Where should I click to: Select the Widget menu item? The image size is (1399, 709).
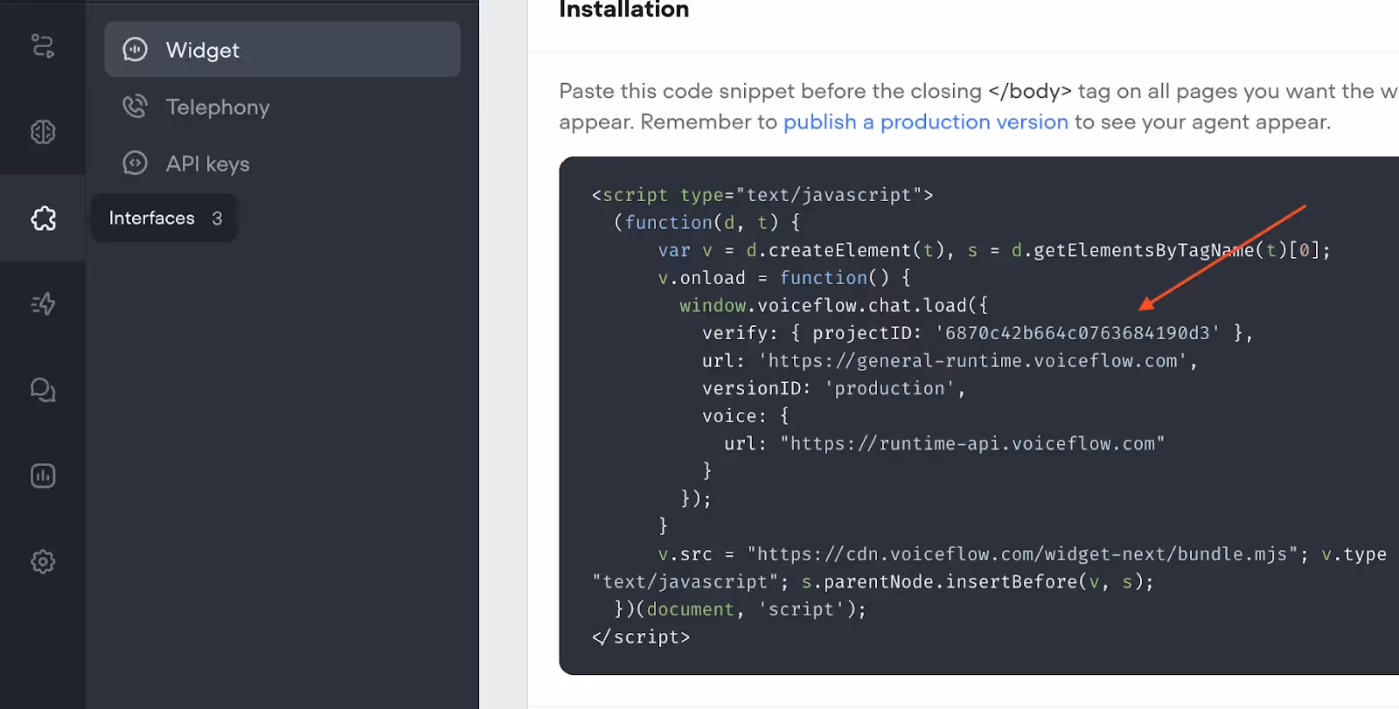coord(282,50)
